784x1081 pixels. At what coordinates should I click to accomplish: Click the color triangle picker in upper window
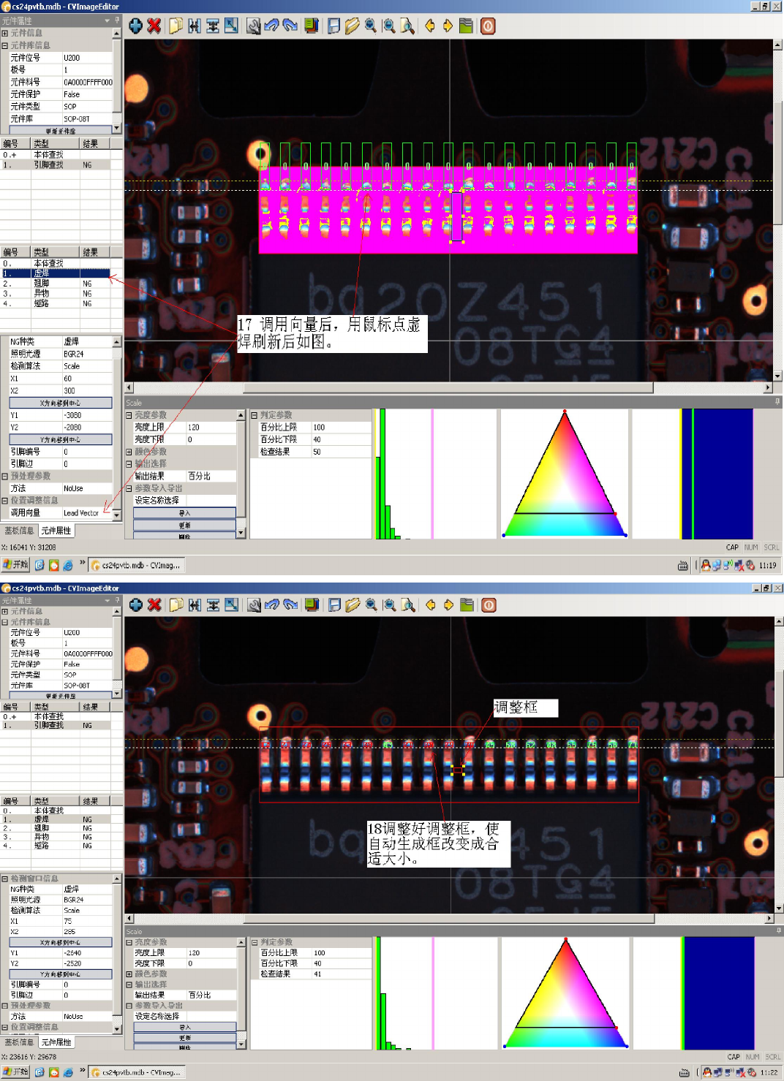[565, 474]
